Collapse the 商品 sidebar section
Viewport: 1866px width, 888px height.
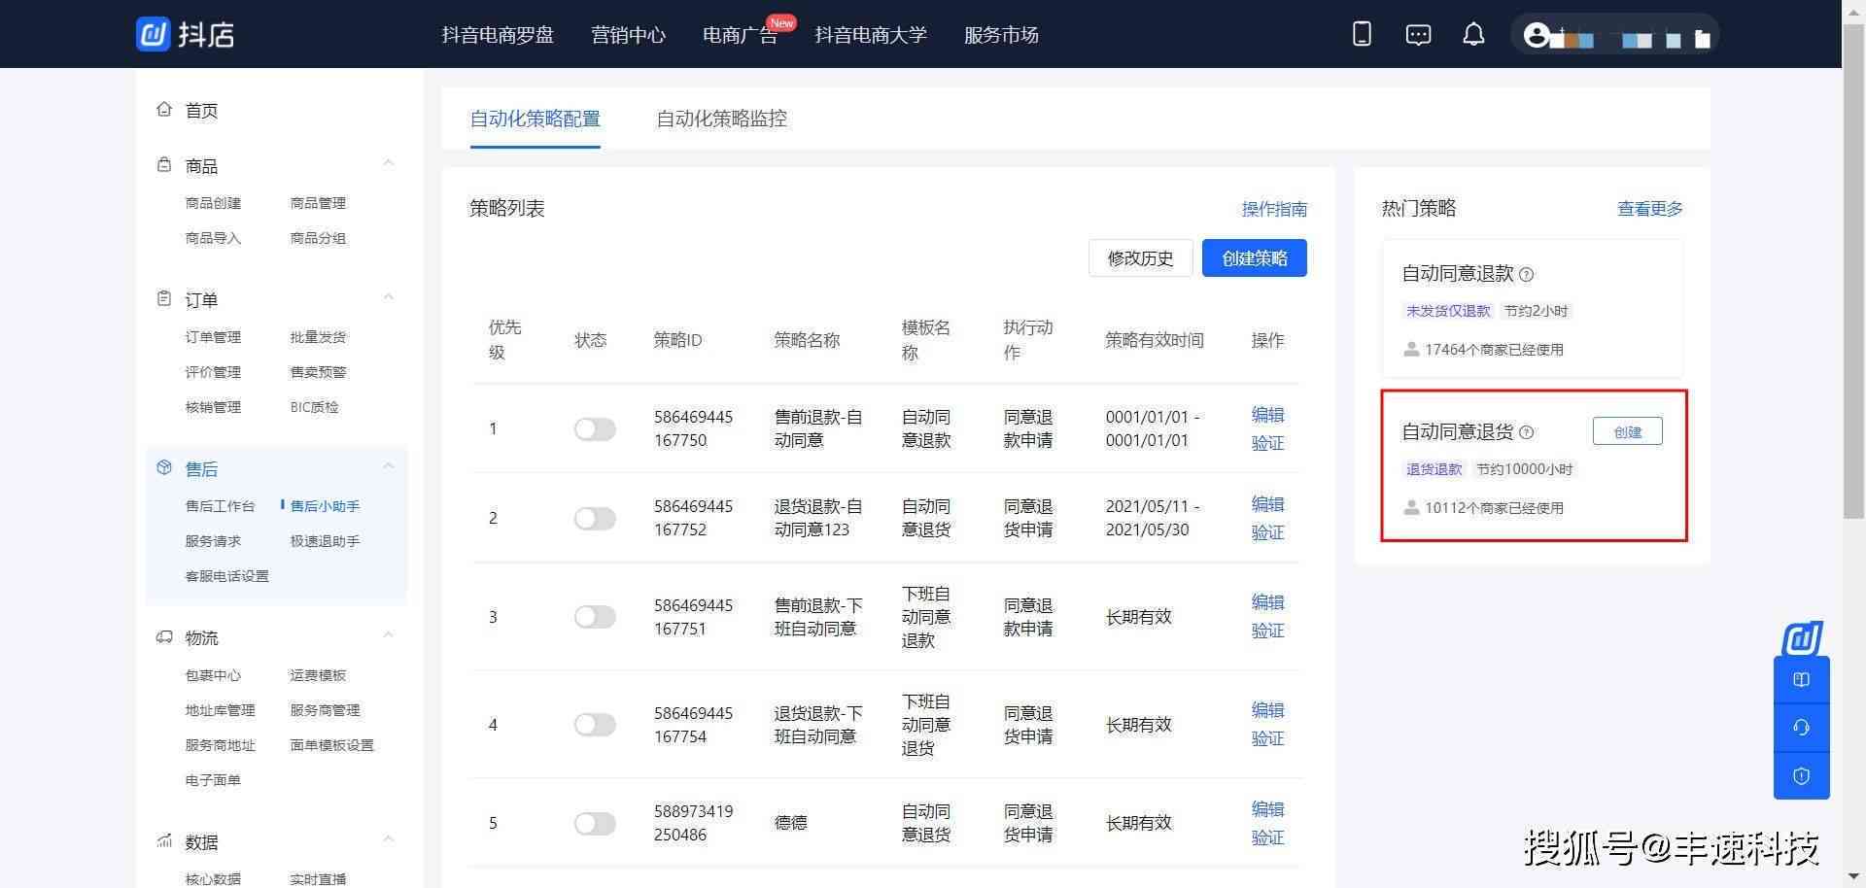pyautogui.click(x=389, y=163)
